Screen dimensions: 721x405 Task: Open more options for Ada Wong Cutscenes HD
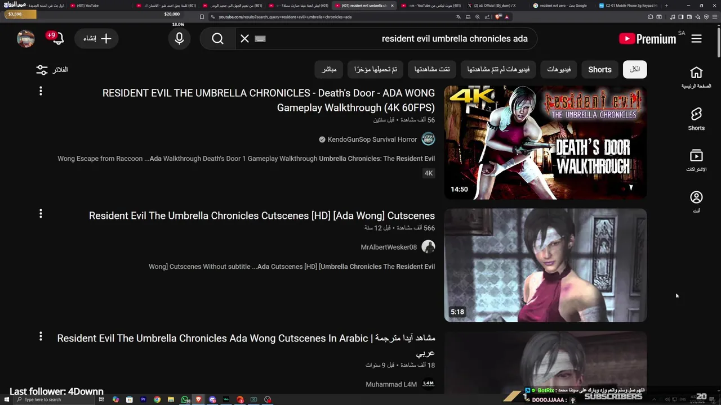point(41,214)
